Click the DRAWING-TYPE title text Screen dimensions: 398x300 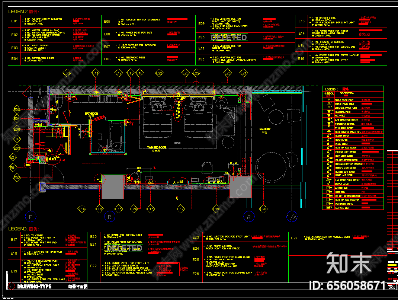34,287
